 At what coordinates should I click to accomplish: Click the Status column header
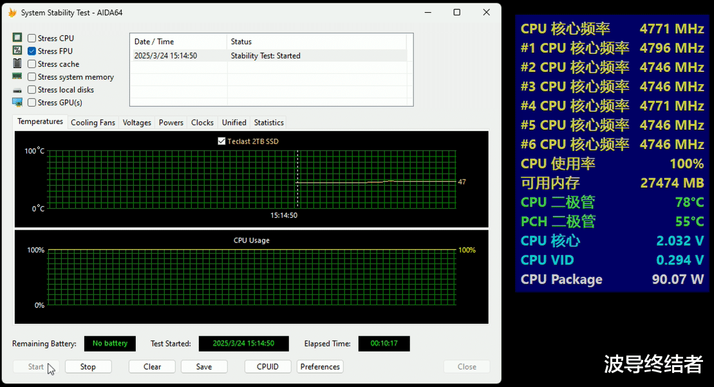pyautogui.click(x=317, y=41)
